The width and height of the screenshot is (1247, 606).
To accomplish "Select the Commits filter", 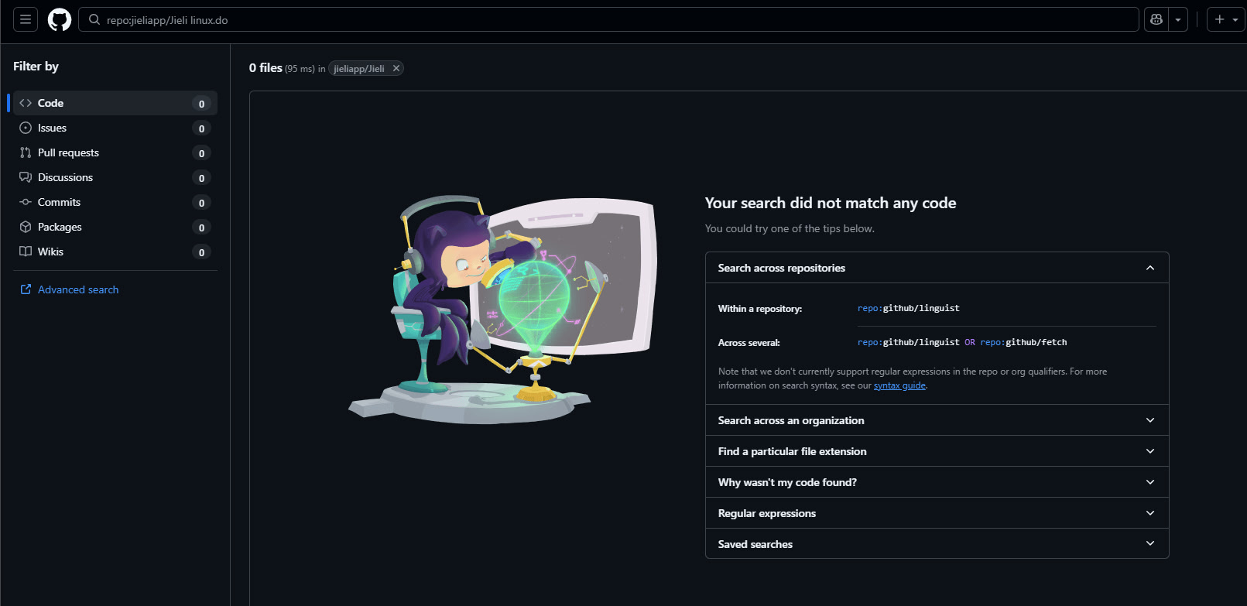I will coord(115,202).
